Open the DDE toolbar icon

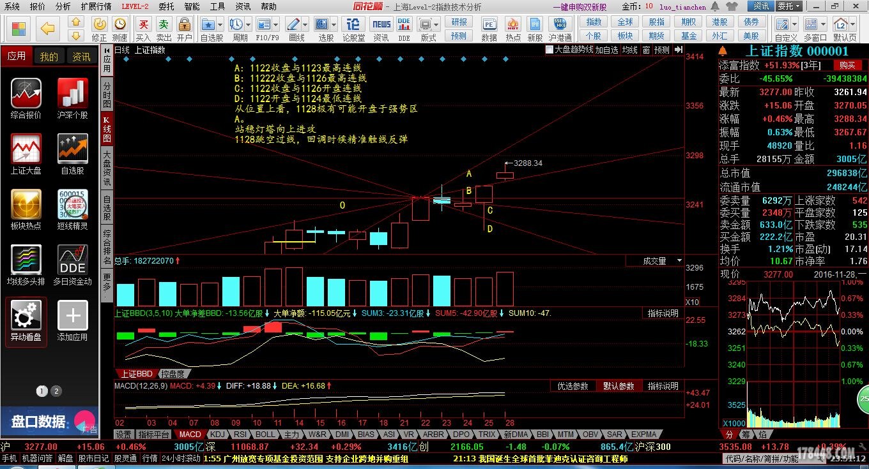[404, 24]
